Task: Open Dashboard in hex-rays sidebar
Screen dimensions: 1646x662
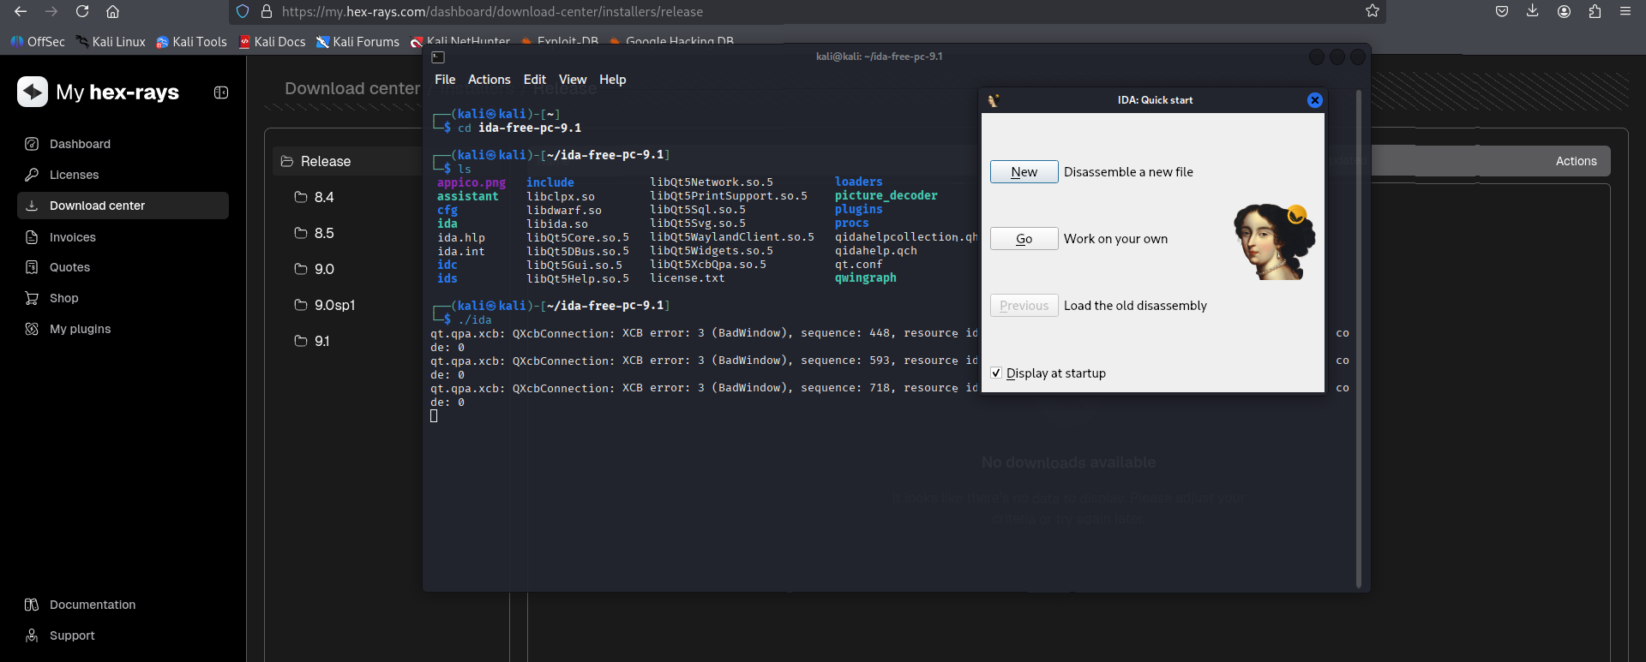Action: pyautogui.click(x=123, y=144)
